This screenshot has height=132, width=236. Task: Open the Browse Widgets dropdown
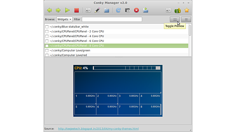coord(64,19)
